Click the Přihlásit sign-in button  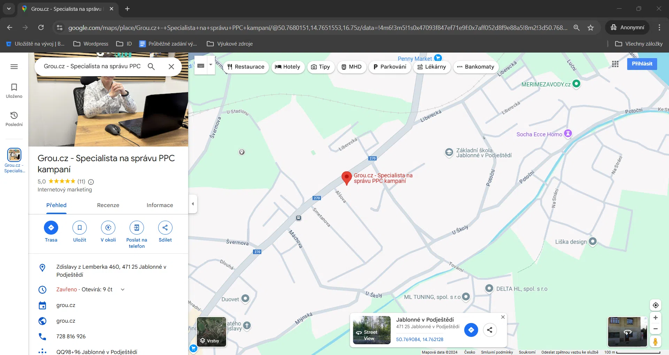[642, 64]
